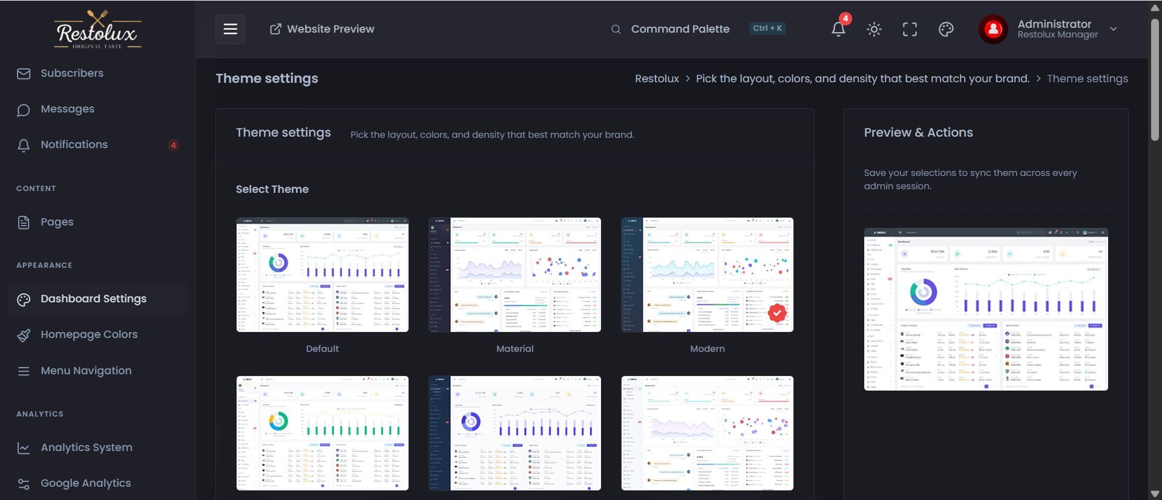The image size is (1162, 500).
Task: Expand the Administrator profile dropdown arrow
Action: tap(1114, 29)
